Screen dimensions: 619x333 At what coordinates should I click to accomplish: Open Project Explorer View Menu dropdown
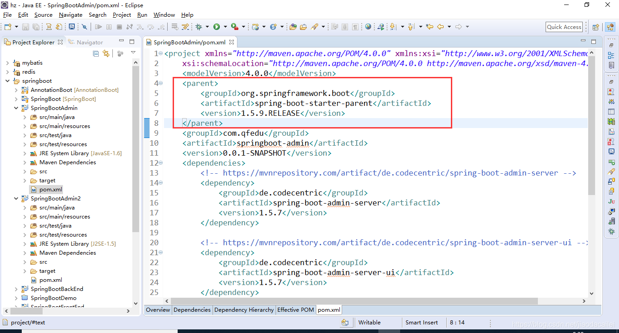[133, 52]
